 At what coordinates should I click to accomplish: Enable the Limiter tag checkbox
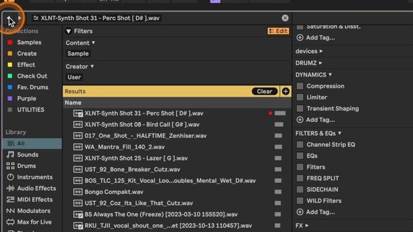(300, 97)
